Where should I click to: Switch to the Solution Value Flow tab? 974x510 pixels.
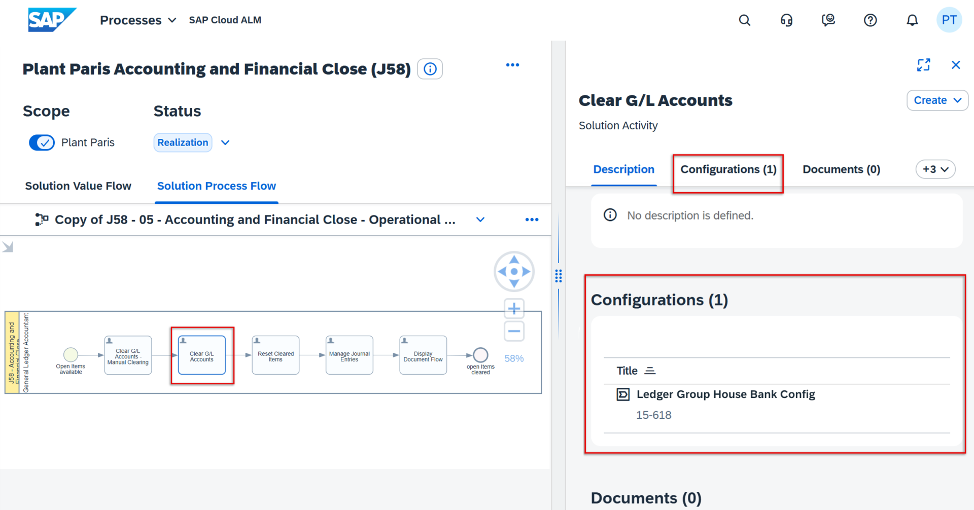coord(78,186)
